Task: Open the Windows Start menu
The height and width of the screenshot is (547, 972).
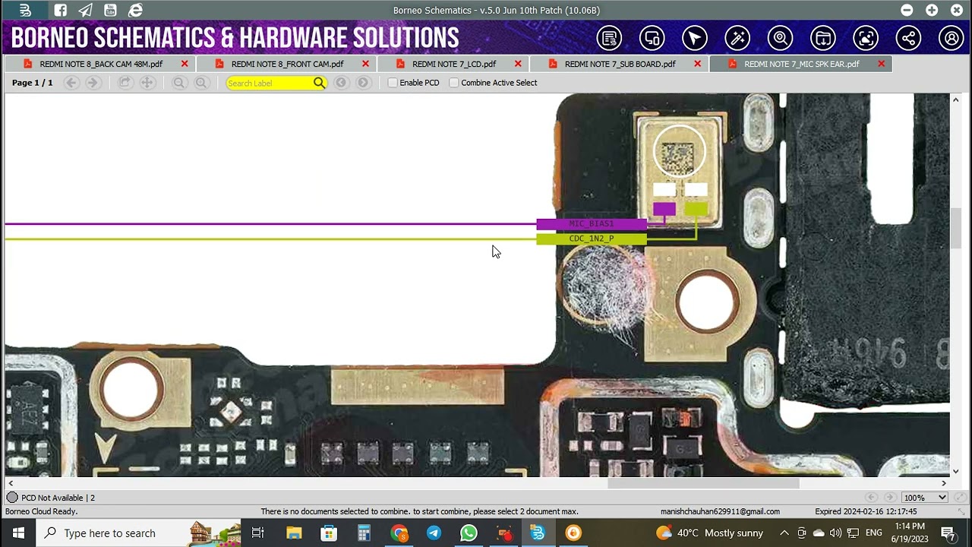Action: 18,533
